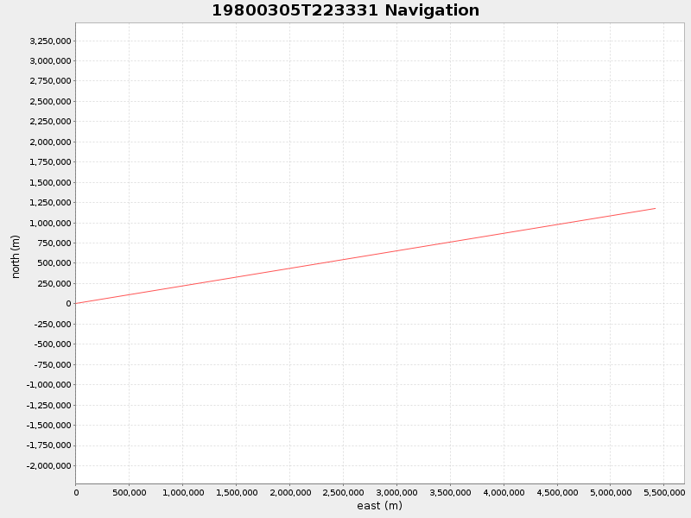This screenshot has height=518, width=691.
Task: Click the 'east (m)' axis label
Action: point(379,506)
